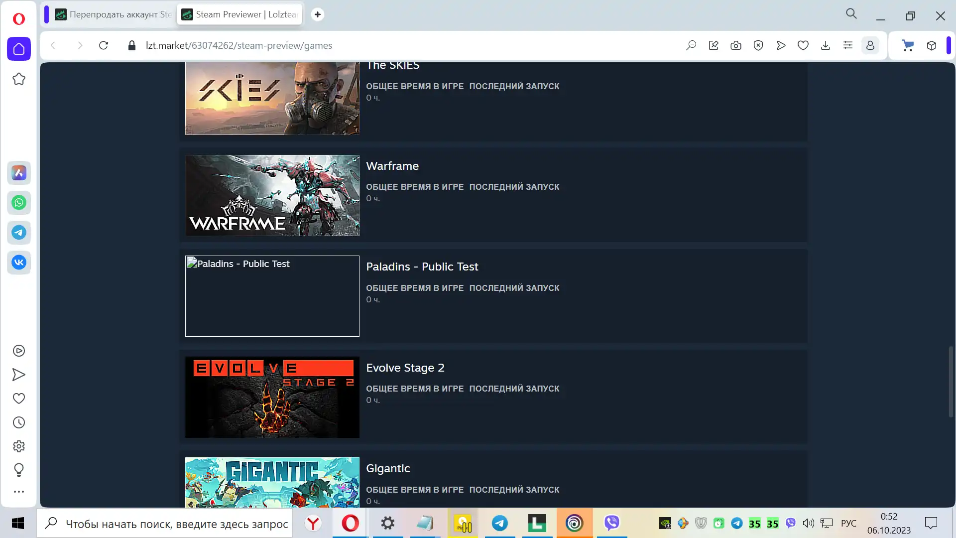Open volume control in system tray
The image size is (956, 538).
(808, 523)
